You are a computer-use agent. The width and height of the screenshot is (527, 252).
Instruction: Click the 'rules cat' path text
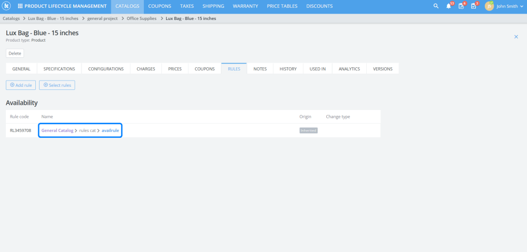tap(87, 130)
